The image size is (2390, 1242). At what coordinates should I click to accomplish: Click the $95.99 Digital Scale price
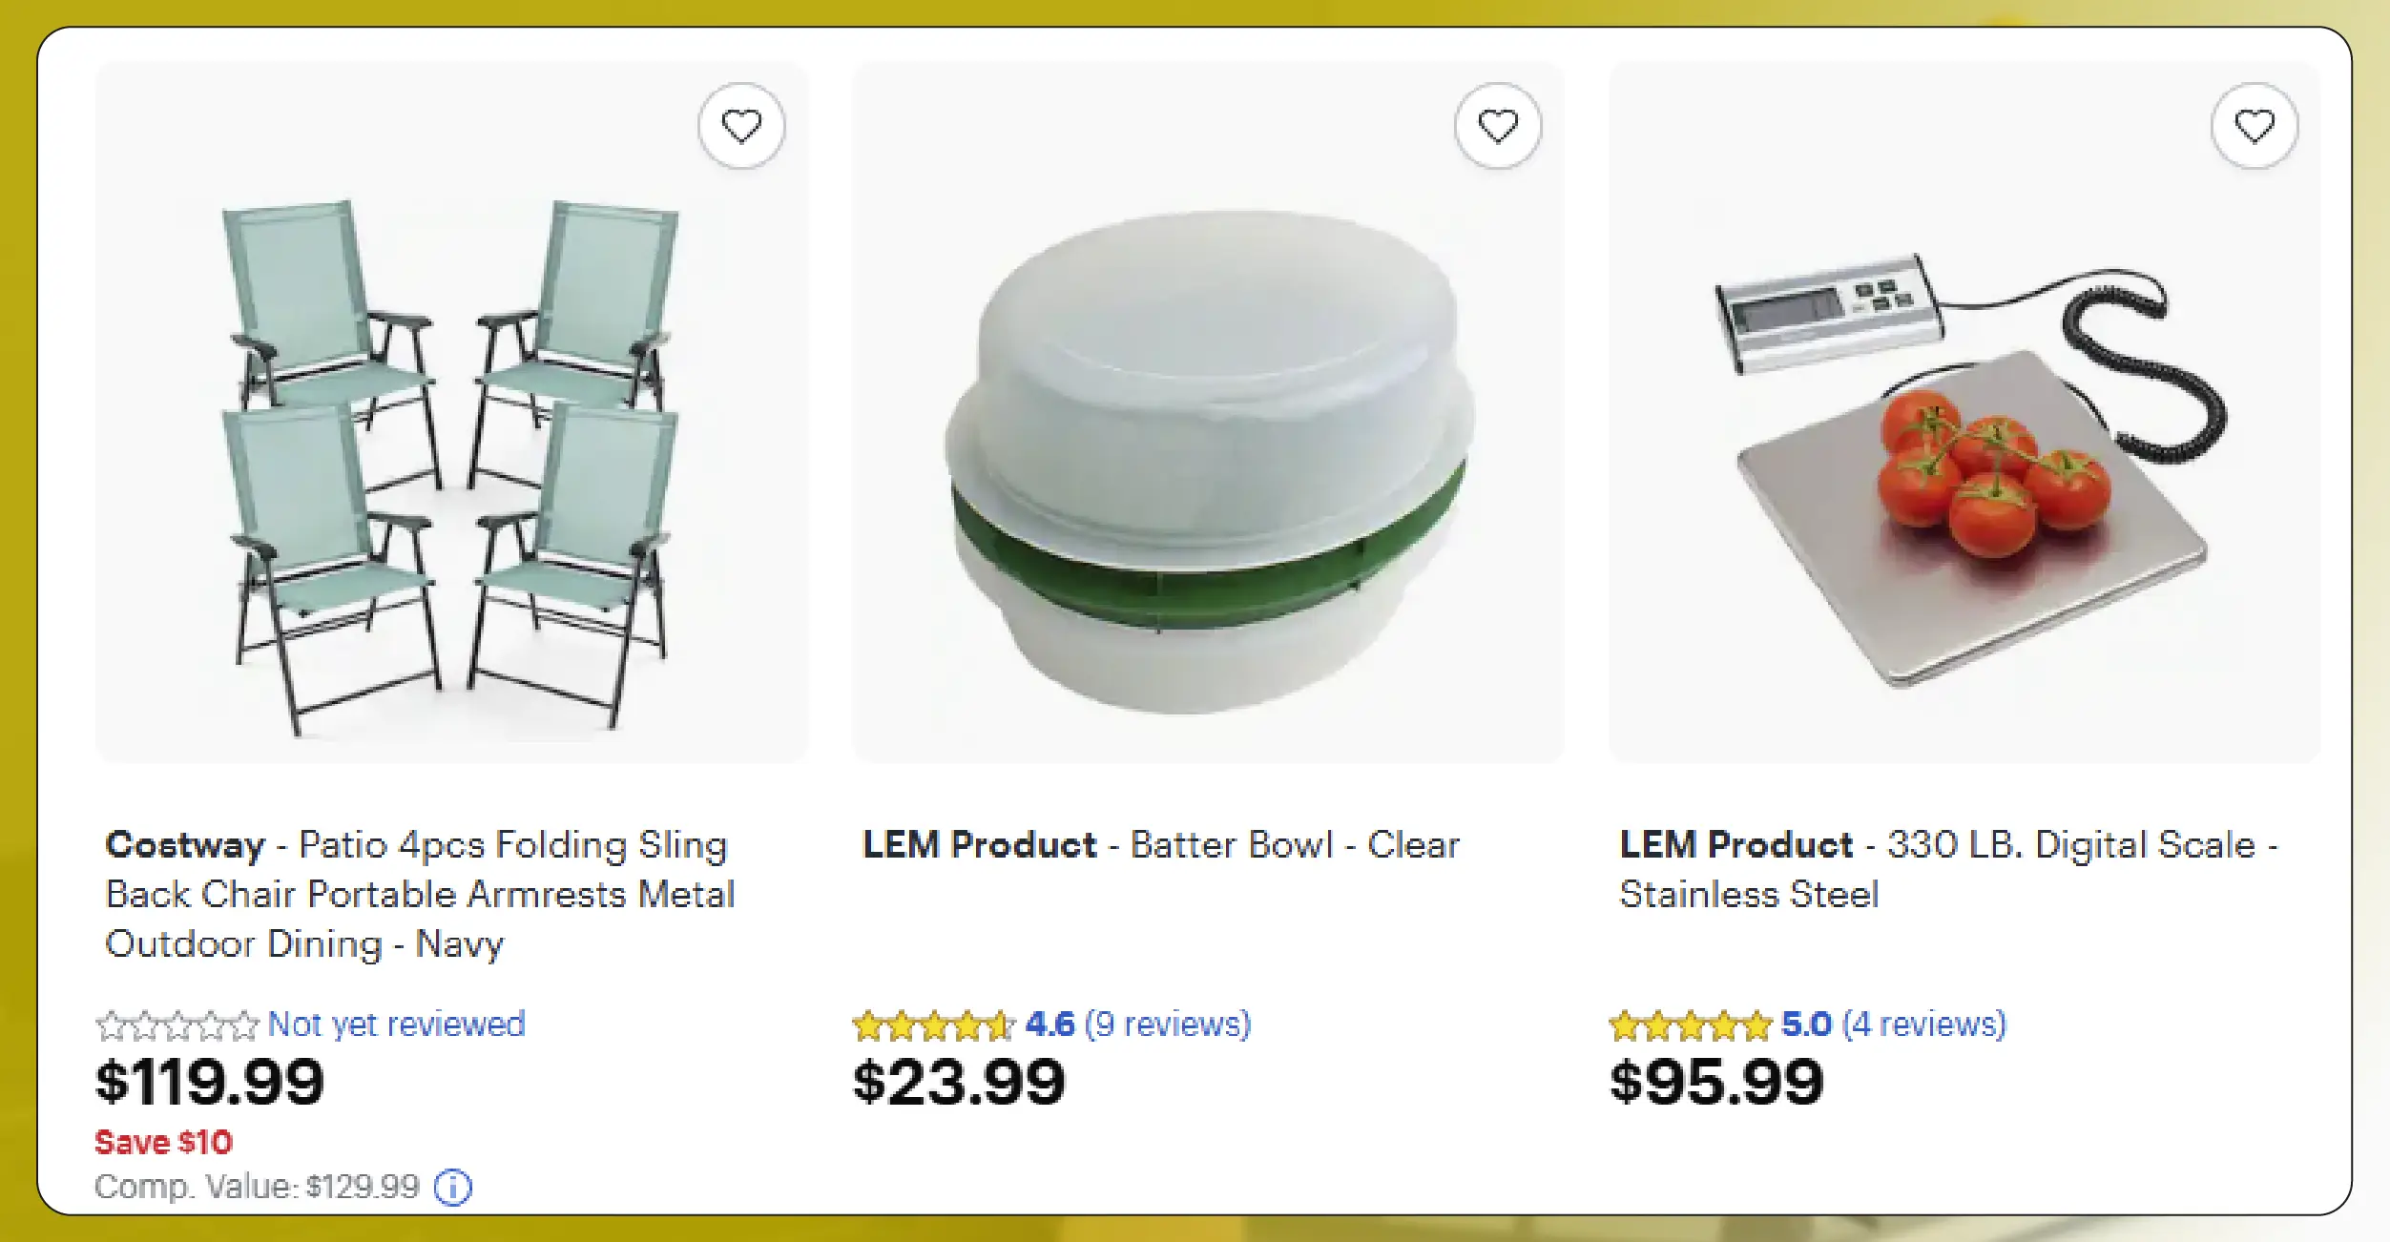[x=1716, y=1083]
